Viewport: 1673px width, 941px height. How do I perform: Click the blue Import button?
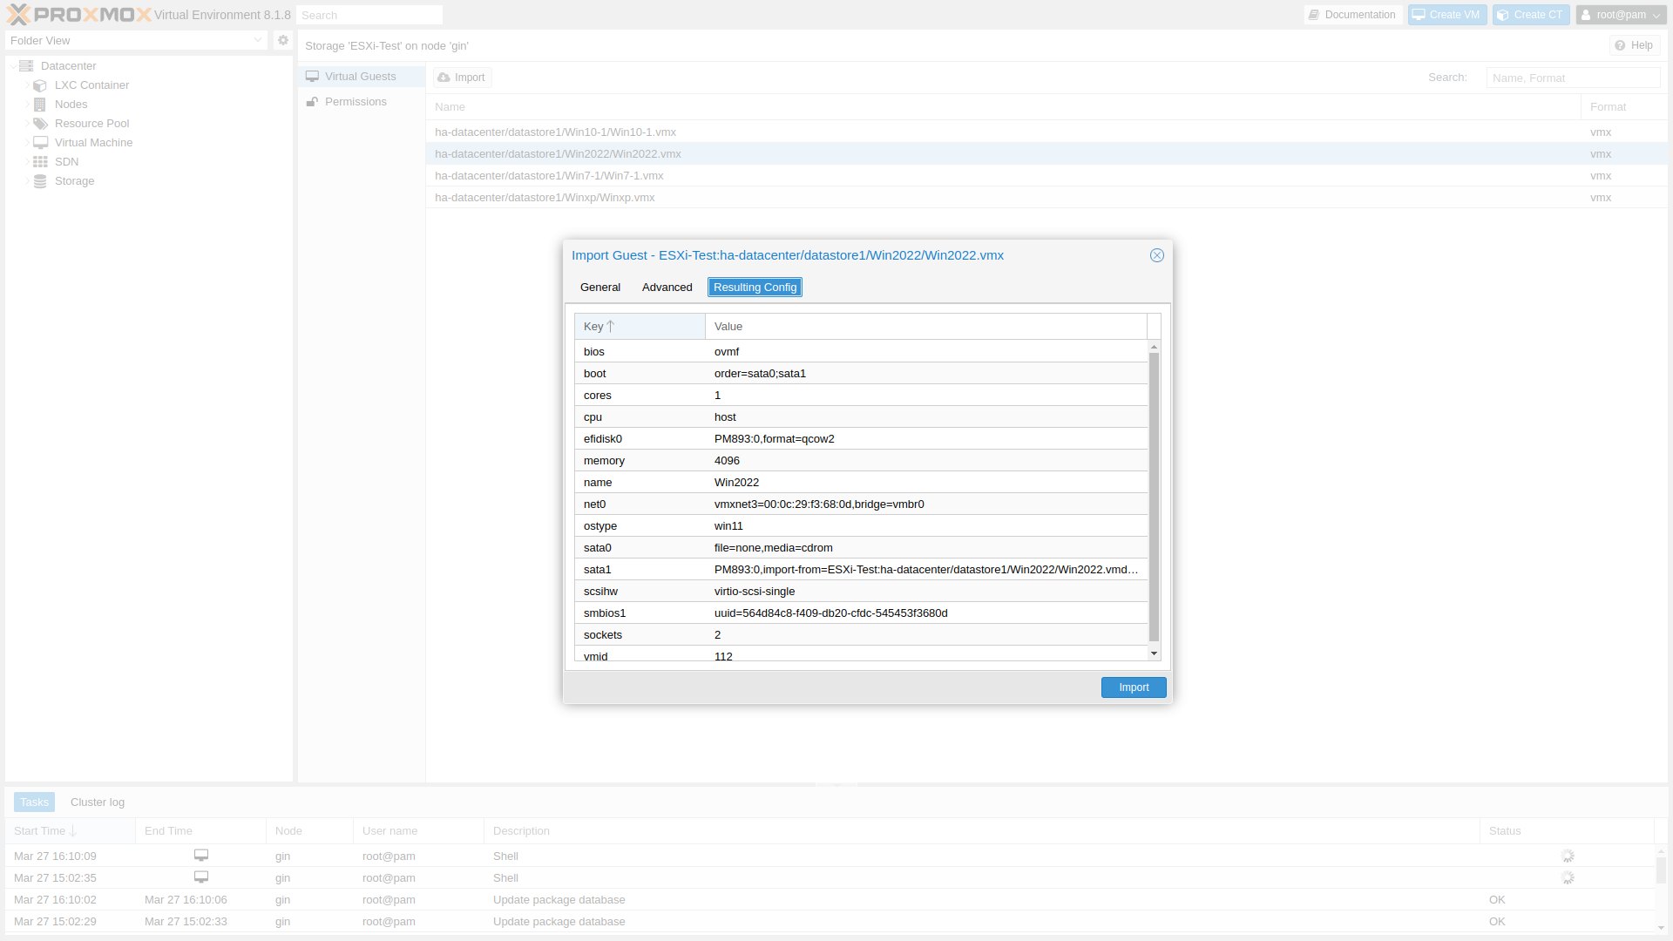click(1133, 687)
